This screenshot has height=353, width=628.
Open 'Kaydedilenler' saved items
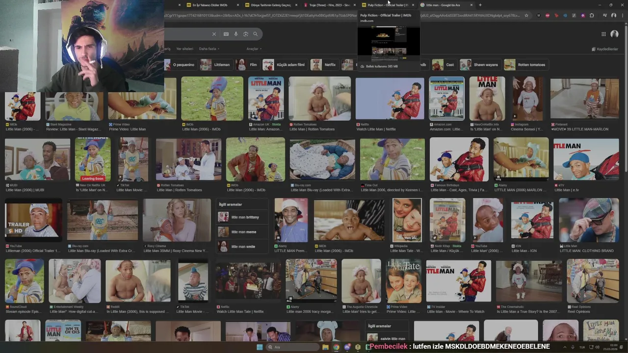[605, 49]
